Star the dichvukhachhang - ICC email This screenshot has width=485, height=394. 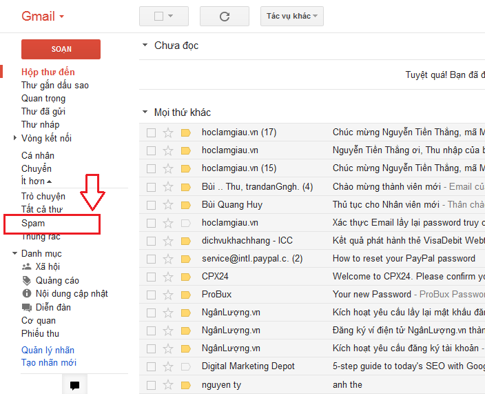[168, 241]
